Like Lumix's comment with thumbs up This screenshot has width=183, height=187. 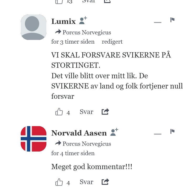[x=59, y=112]
